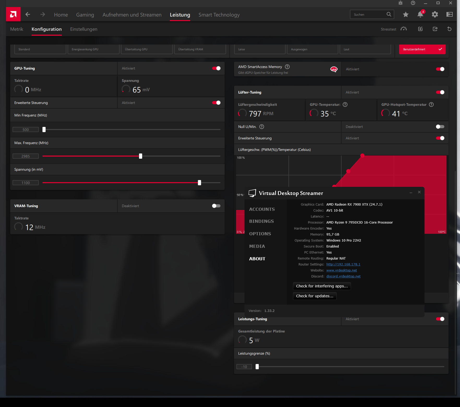This screenshot has width=460, height=407.
Task: Click the AMD logo icon
Action: pyautogui.click(x=13, y=14)
